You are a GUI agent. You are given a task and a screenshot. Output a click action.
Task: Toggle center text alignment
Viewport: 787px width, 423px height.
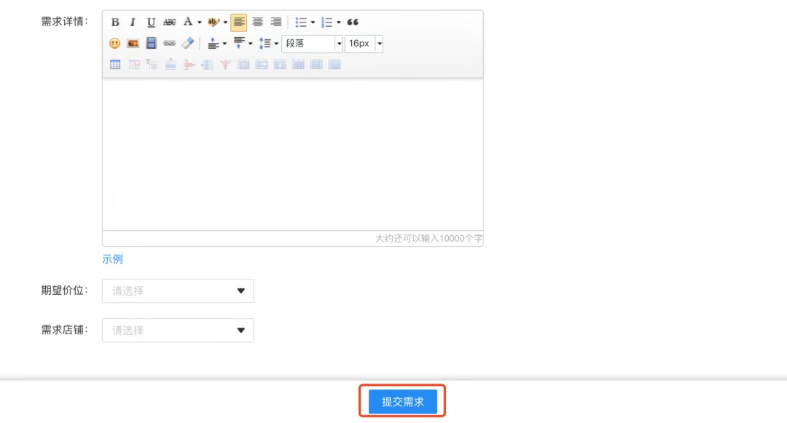[257, 22]
